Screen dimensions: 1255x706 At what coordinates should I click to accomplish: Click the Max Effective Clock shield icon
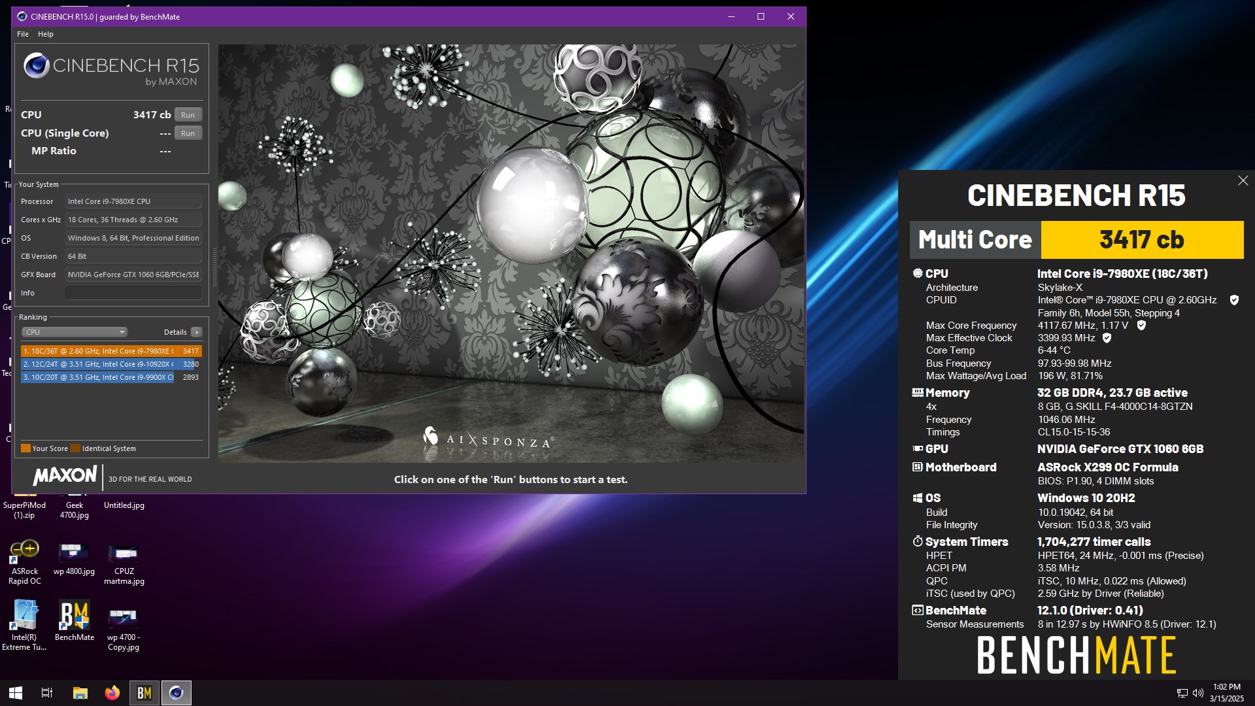pyautogui.click(x=1107, y=338)
